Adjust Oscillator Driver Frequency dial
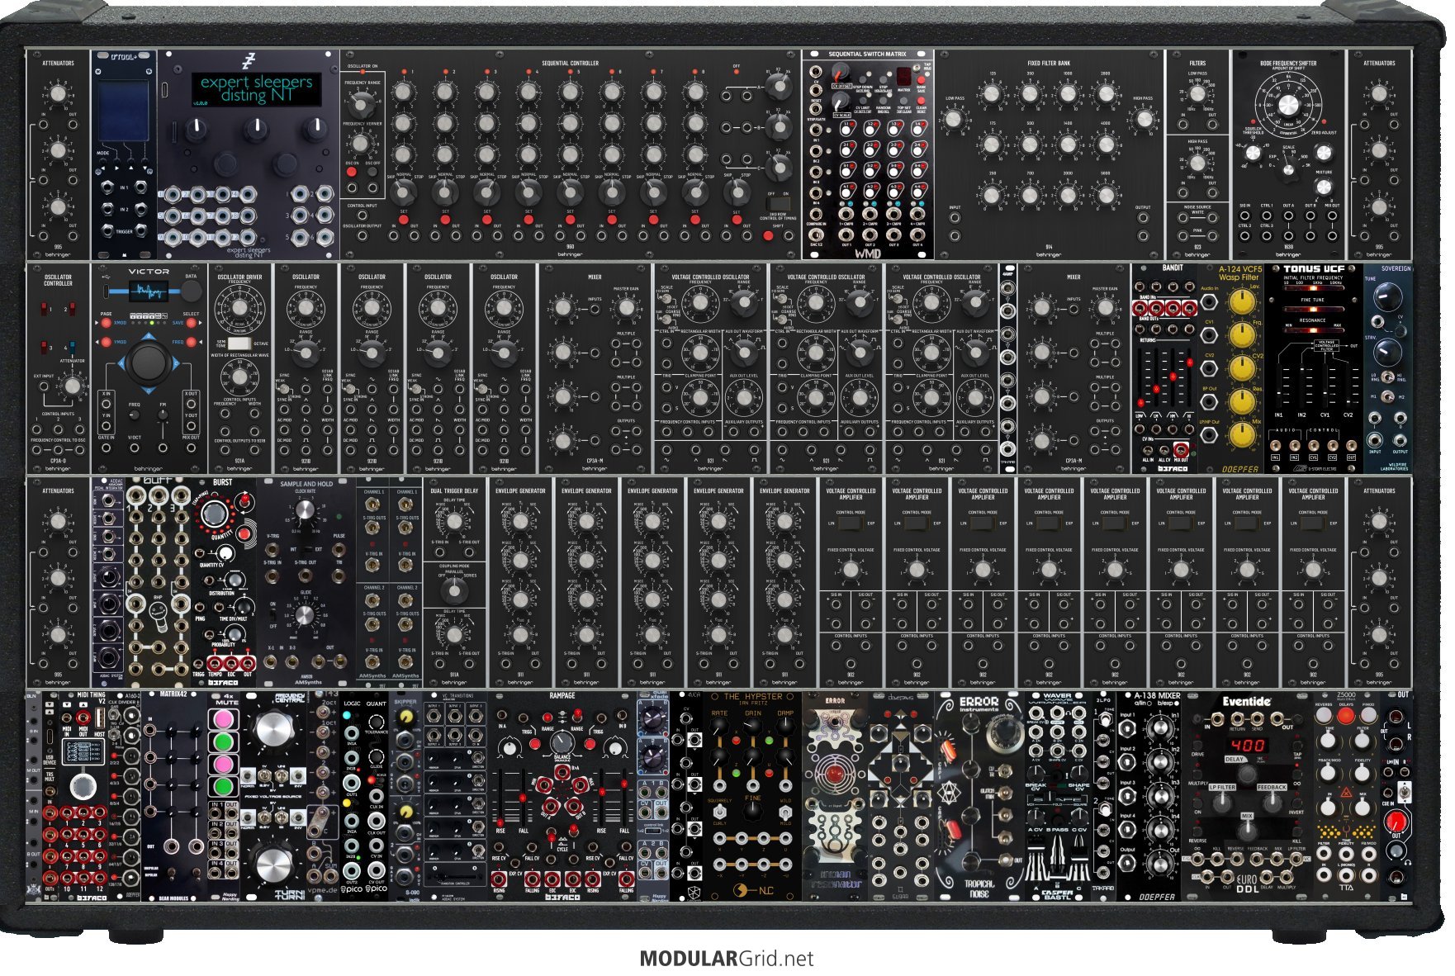The height and width of the screenshot is (976, 1455). (x=239, y=308)
